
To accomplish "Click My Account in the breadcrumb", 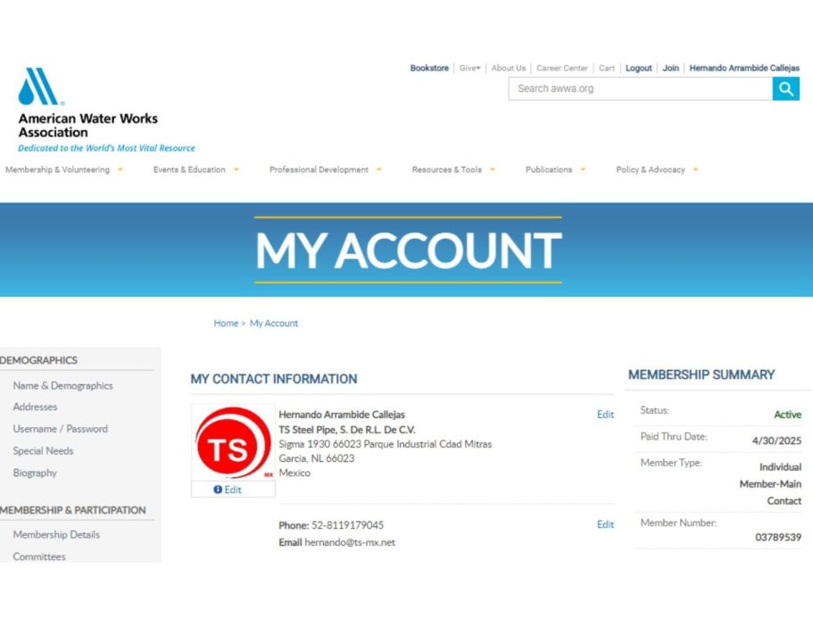I will 274,323.
